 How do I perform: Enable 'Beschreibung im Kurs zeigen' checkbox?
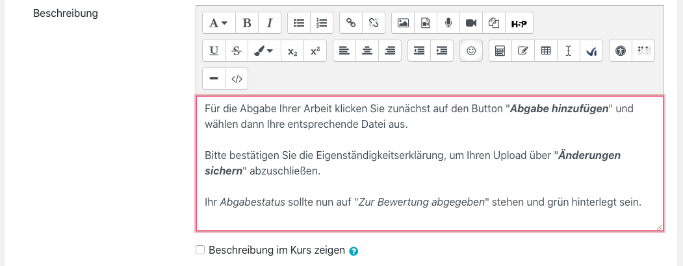coord(200,250)
